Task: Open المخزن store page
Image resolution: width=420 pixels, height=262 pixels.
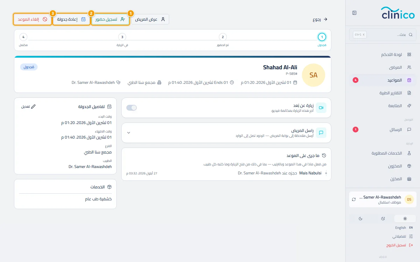Action: tap(383, 179)
